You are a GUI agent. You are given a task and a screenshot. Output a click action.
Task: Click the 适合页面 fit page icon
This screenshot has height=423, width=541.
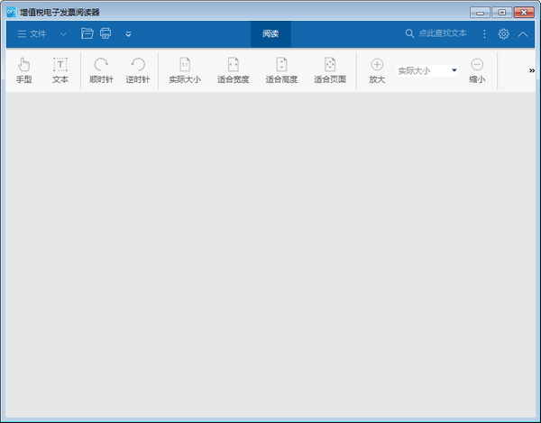tap(330, 70)
